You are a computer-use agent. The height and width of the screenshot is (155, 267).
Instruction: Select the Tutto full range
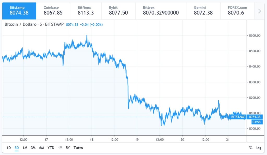click(x=78, y=148)
